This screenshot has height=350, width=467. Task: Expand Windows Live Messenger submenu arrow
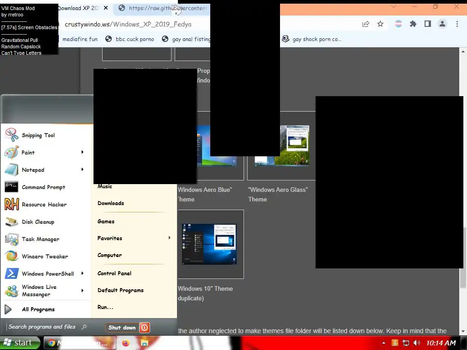pos(83,290)
